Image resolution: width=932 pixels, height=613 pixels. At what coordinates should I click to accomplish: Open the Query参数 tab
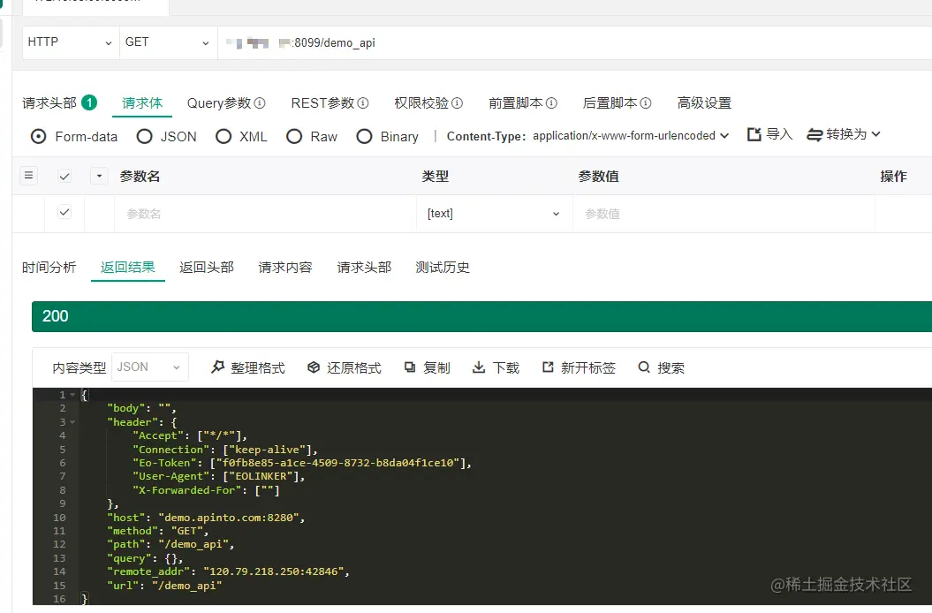point(226,102)
